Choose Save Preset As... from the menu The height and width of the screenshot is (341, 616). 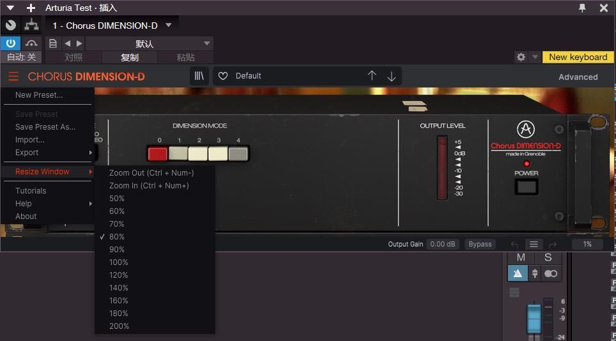pos(45,127)
